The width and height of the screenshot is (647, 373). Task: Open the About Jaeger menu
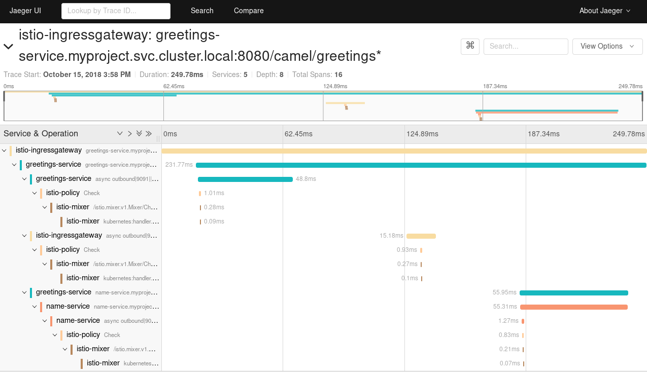pyautogui.click(x=605, y=11)
